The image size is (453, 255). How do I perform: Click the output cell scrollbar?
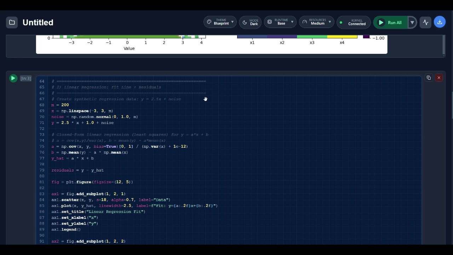[x=443, y=45]
